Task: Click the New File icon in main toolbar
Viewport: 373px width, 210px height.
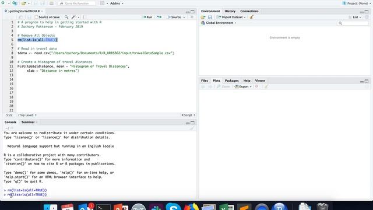Action: [x=3, y=3]
